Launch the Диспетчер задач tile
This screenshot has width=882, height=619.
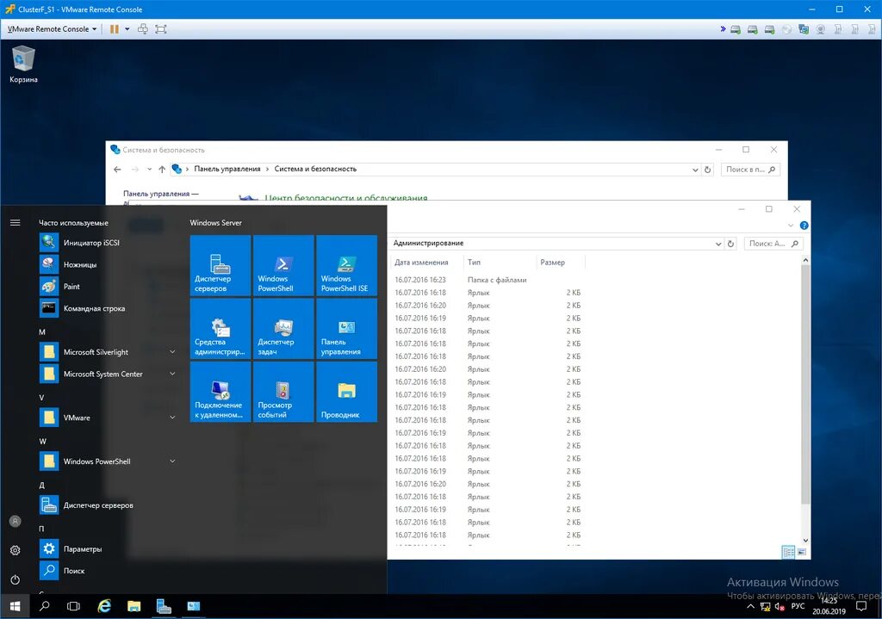[283, 329]
